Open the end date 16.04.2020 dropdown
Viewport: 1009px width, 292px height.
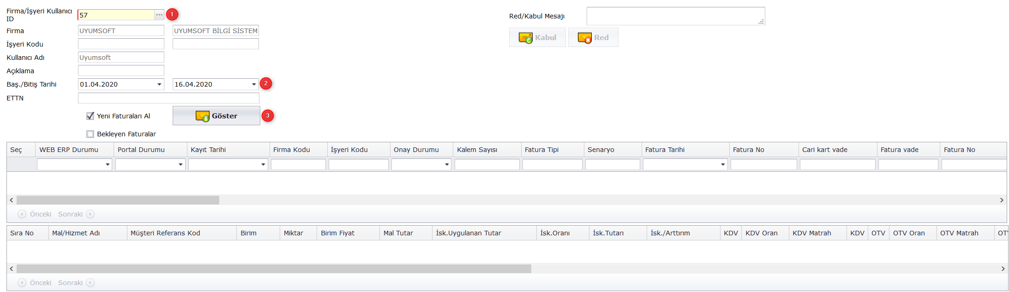[254, 84]
